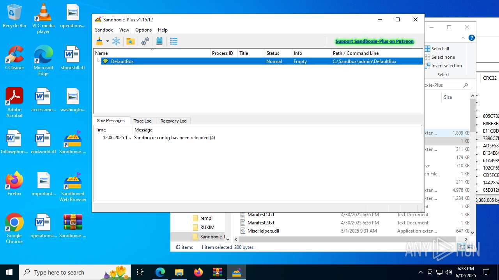Click the folder-with-magnifier toolbar icon
Viewport: 499px width, 280px height.
[131, 41]
